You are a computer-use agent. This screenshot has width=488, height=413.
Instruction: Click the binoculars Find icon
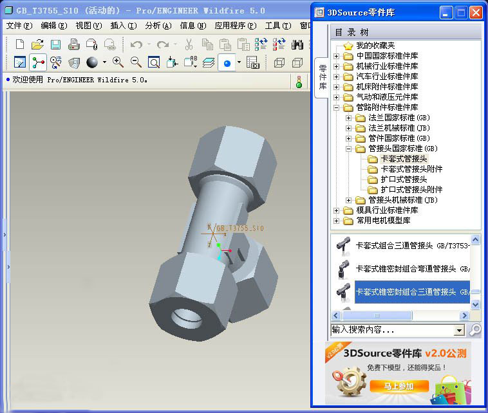pos(297,44)
